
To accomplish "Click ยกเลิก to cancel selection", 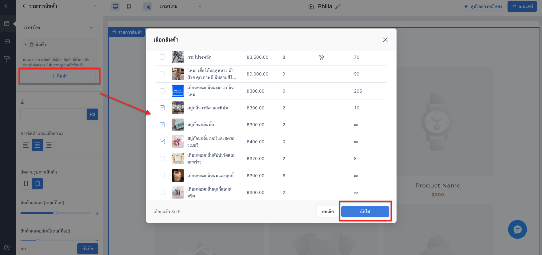I will click(328, 211).
